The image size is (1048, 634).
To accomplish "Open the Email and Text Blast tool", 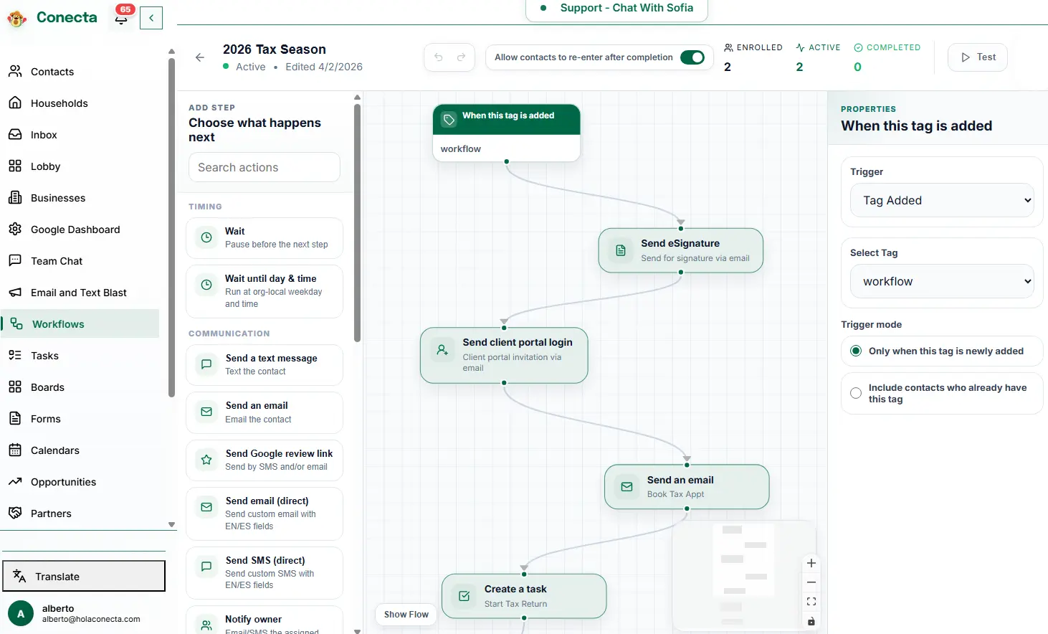I will click(79, 292).
